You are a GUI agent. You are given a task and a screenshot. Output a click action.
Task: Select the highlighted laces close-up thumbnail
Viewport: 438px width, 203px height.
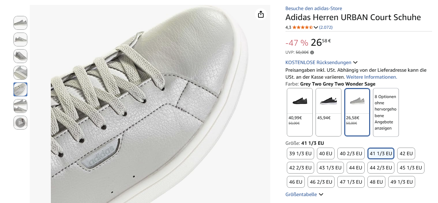pyautogui.click(x=20, y=89)
